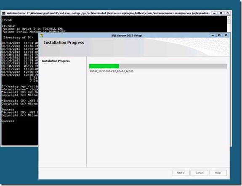Image resolution: width=242 pixels, height=186 pixels.
Task: Click the Next > button
Action: pyautogui.click(x=181, y=173)
